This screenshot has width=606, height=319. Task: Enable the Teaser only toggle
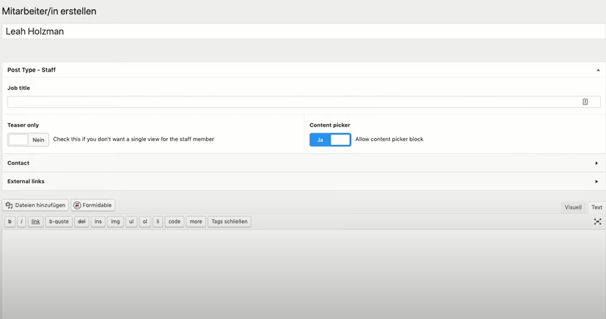pyautogui.click(x=28, y=140)
